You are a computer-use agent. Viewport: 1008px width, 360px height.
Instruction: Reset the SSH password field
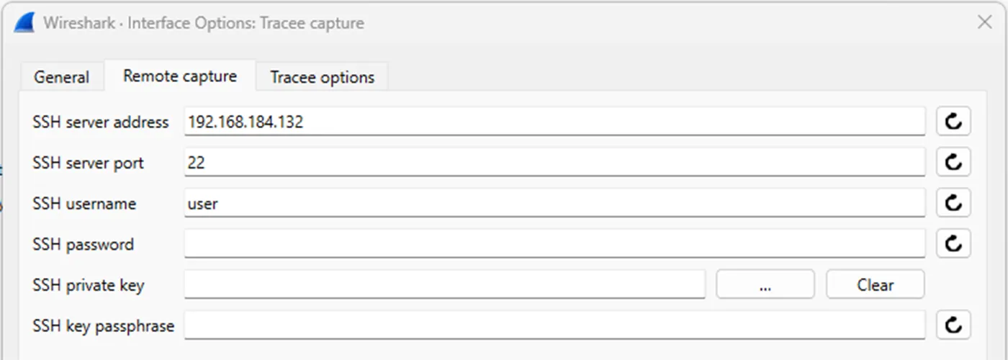click(953, 244)
